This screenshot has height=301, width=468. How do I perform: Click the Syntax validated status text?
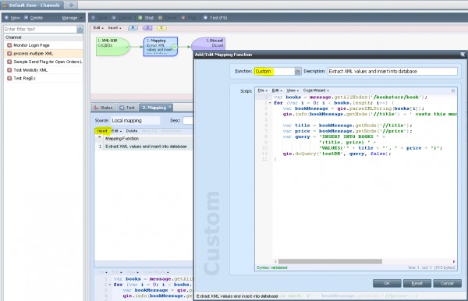tap(271, 267)
